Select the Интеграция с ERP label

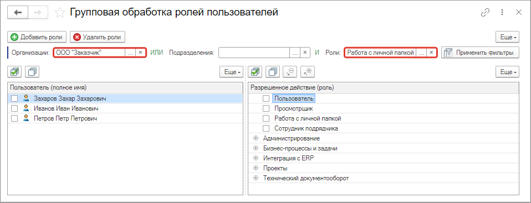[289, 158]
